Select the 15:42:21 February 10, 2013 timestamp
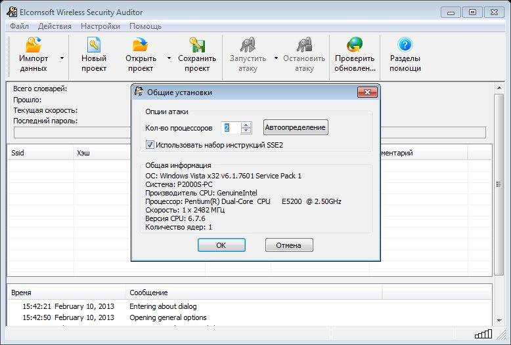 click(x=68, y=306)
